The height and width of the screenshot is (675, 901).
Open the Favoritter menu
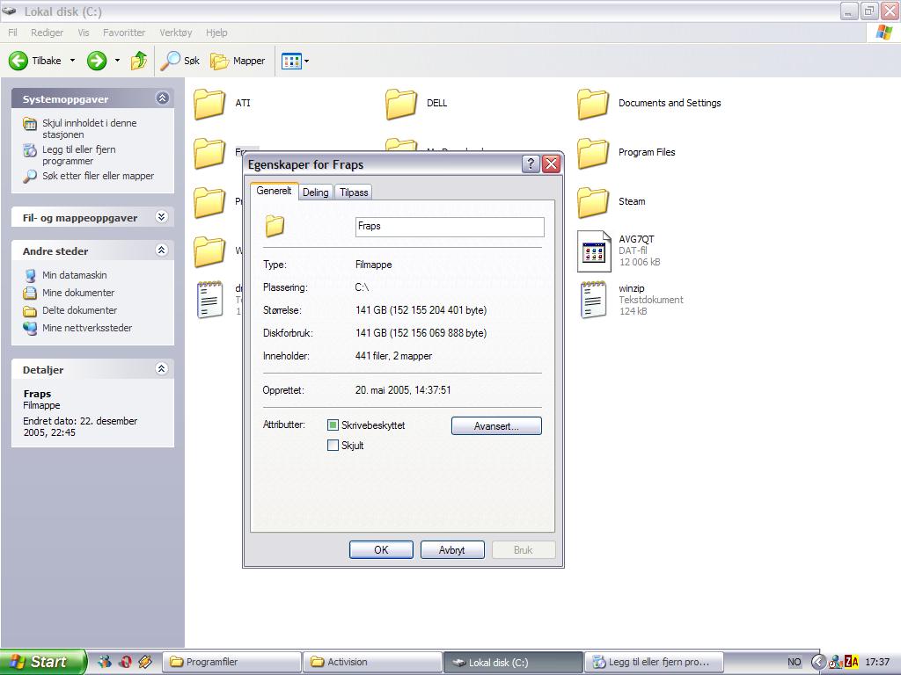[124, 33]
